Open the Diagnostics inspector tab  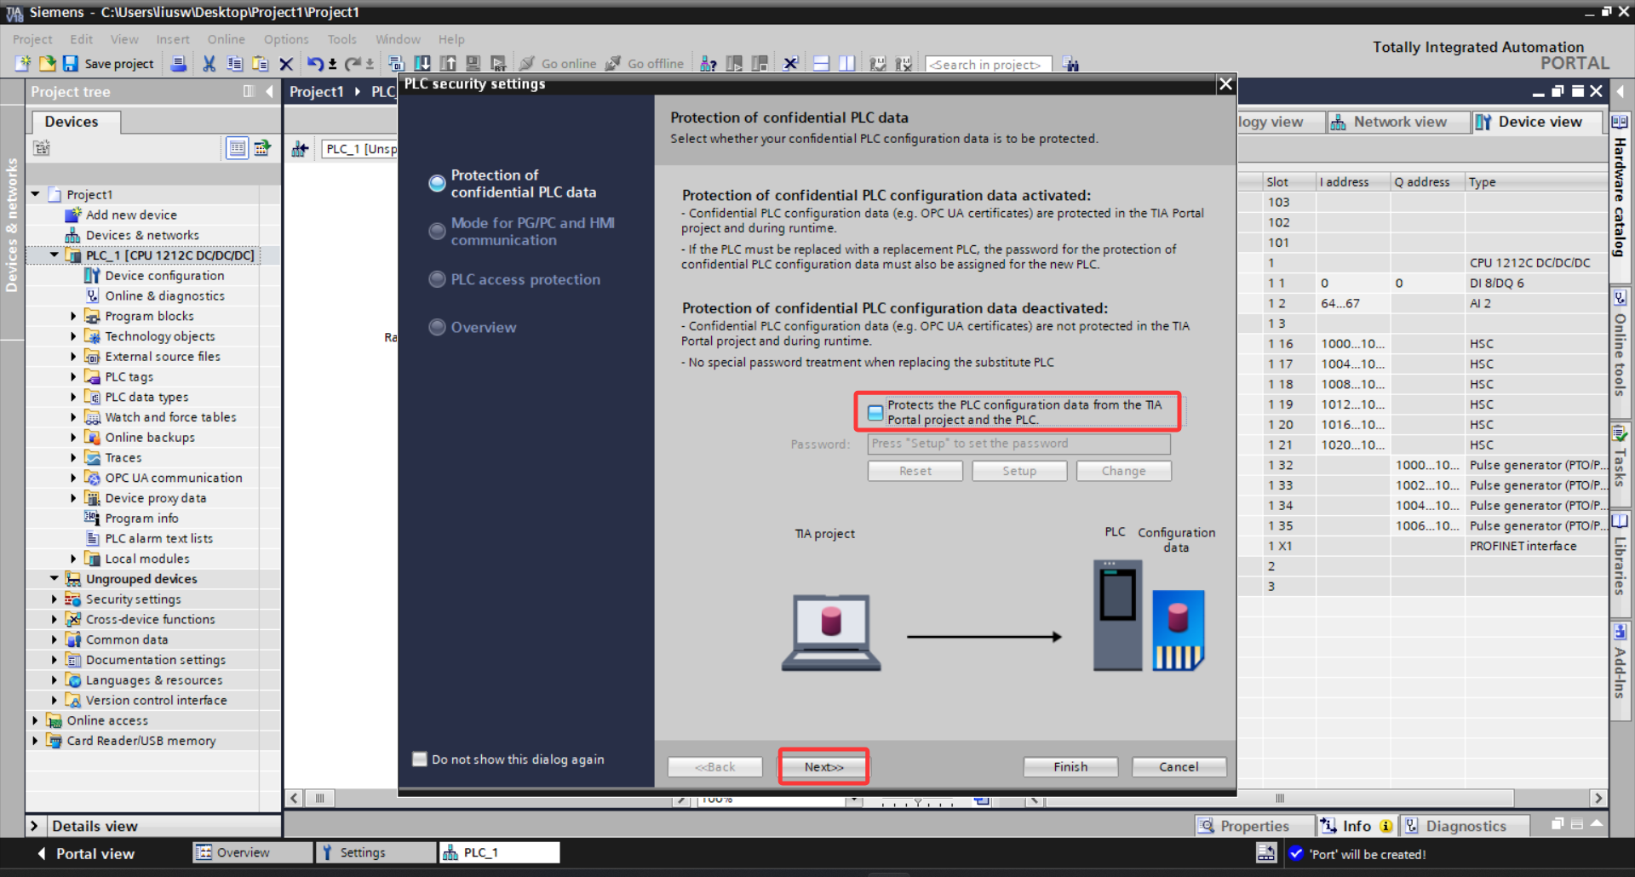1466,826
